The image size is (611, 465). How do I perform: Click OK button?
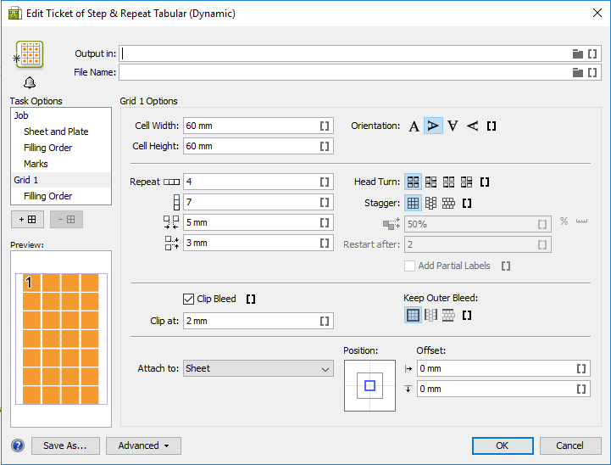coord(503,445)
